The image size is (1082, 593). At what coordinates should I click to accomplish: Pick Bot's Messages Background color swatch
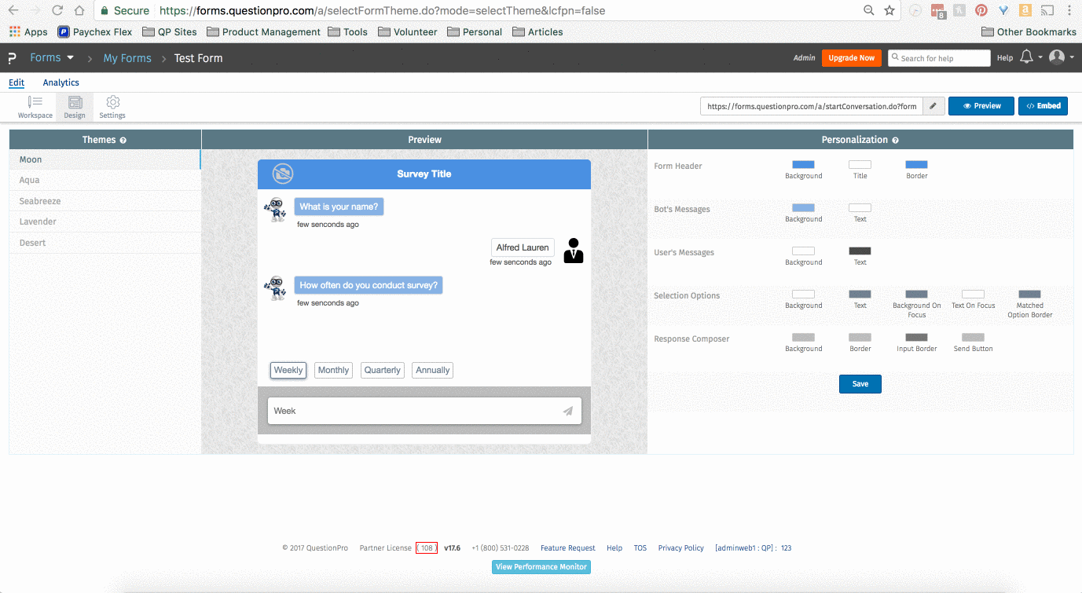(803, 208)
